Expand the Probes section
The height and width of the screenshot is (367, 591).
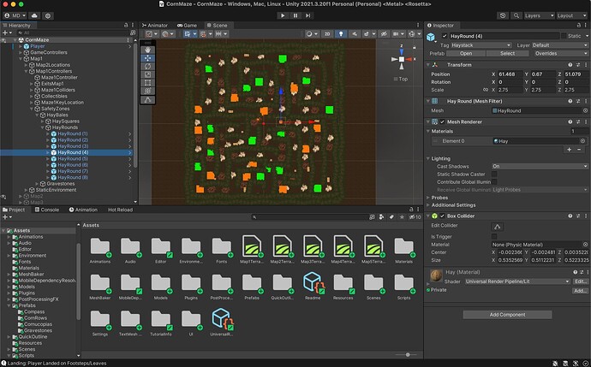[x=428, y=198]
